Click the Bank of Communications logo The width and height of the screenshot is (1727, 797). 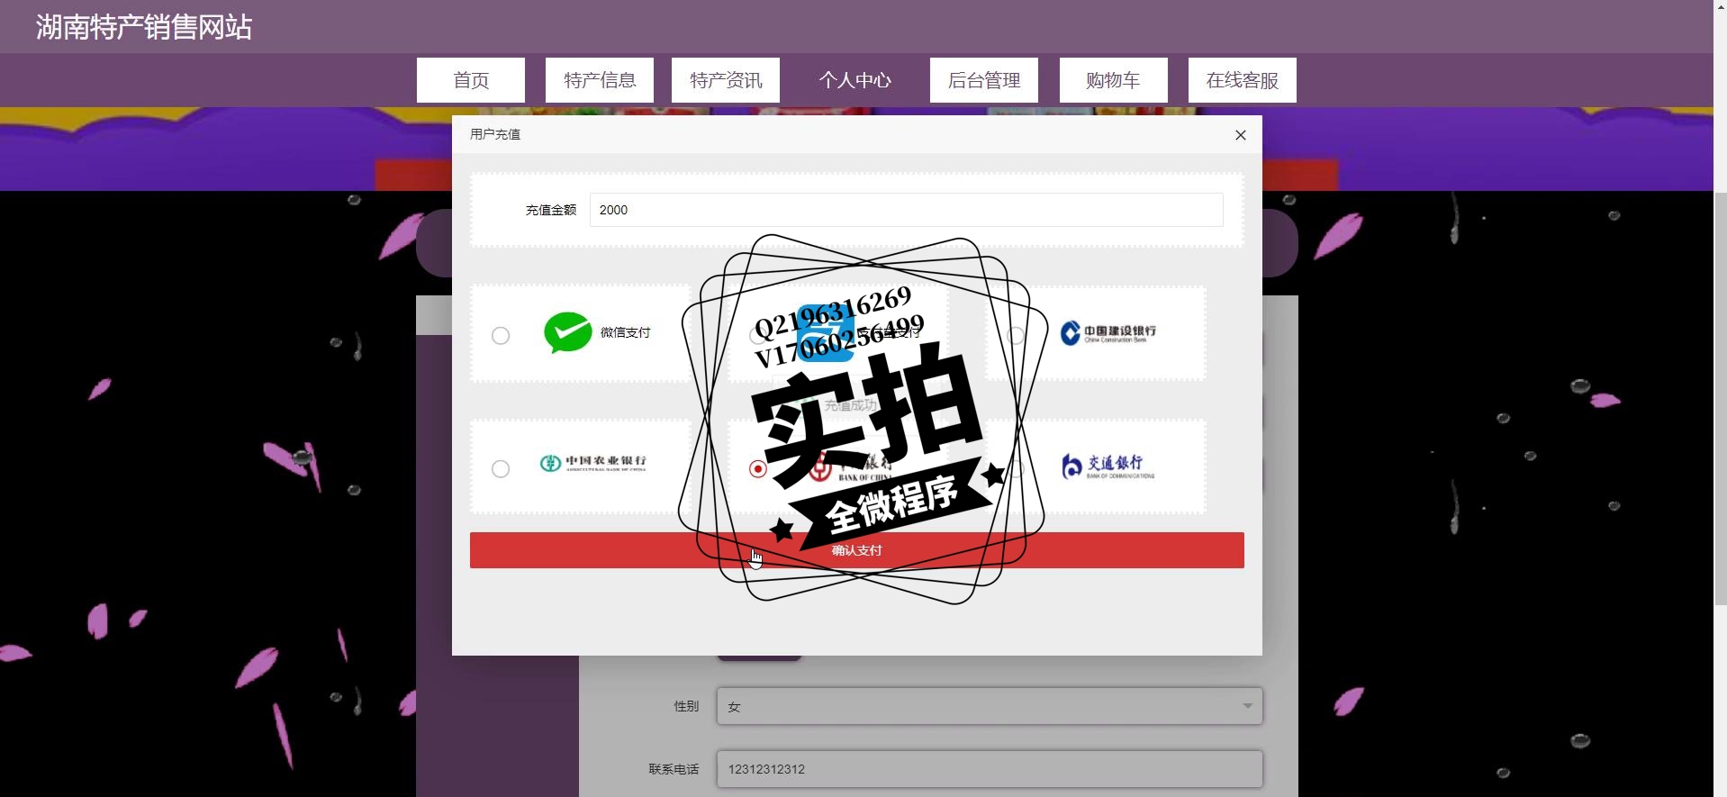click(1108, 466)
